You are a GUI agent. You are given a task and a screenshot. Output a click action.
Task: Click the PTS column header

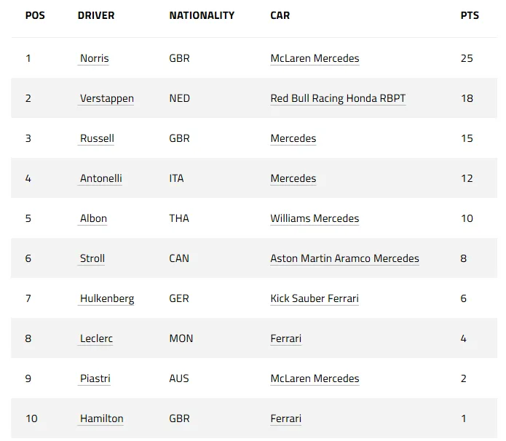tap(470, 15)
